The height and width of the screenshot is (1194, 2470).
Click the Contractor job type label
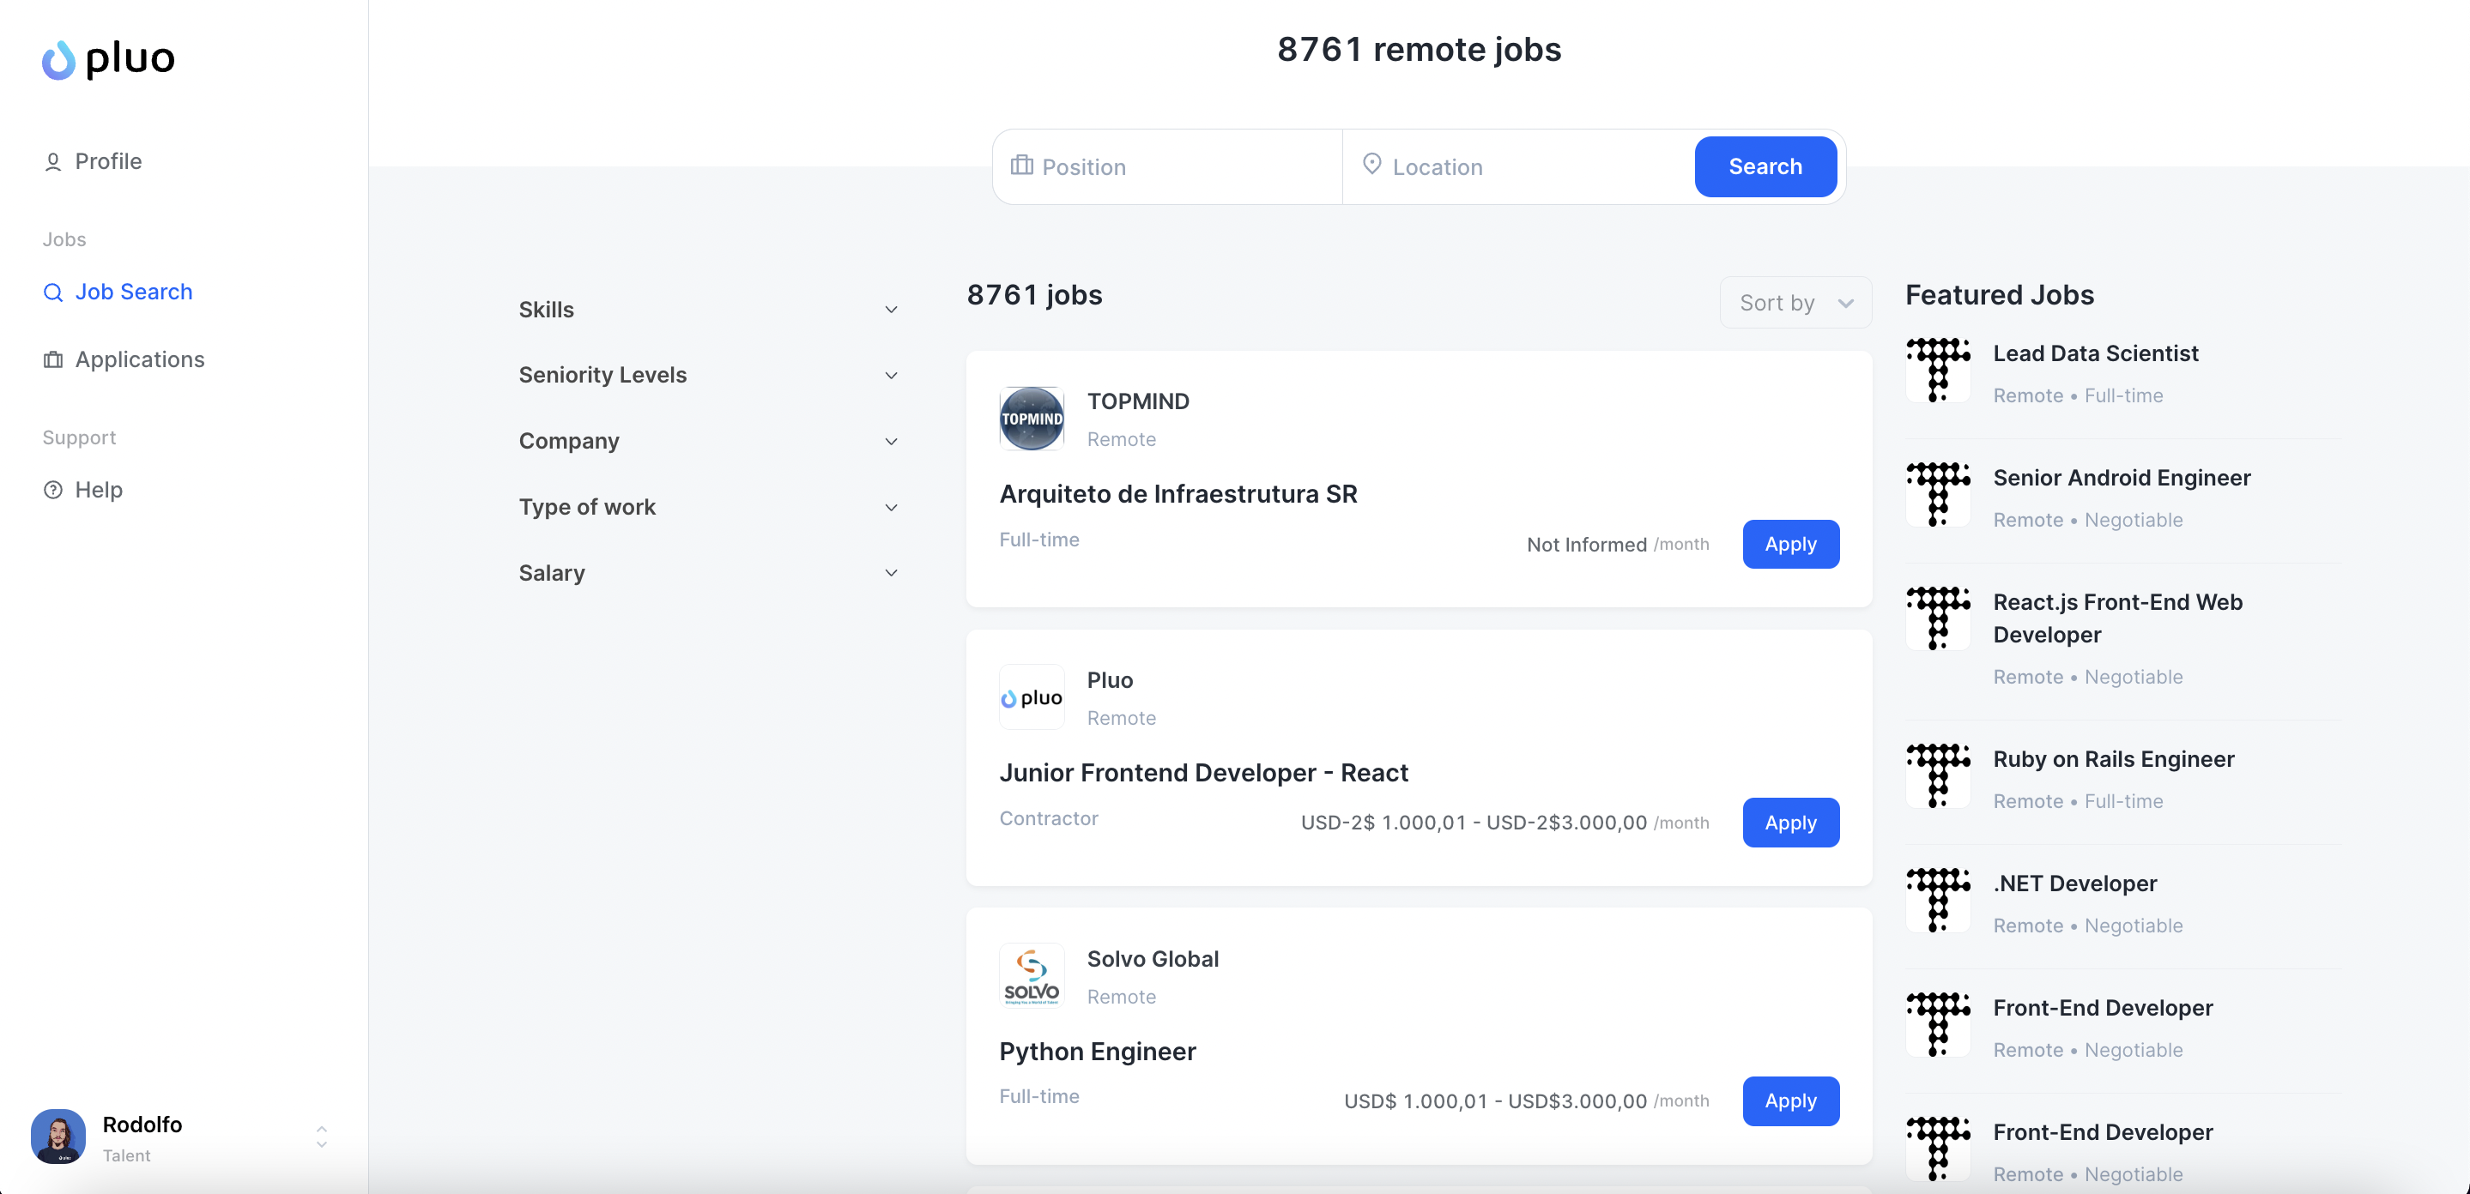coord(1048,818)
